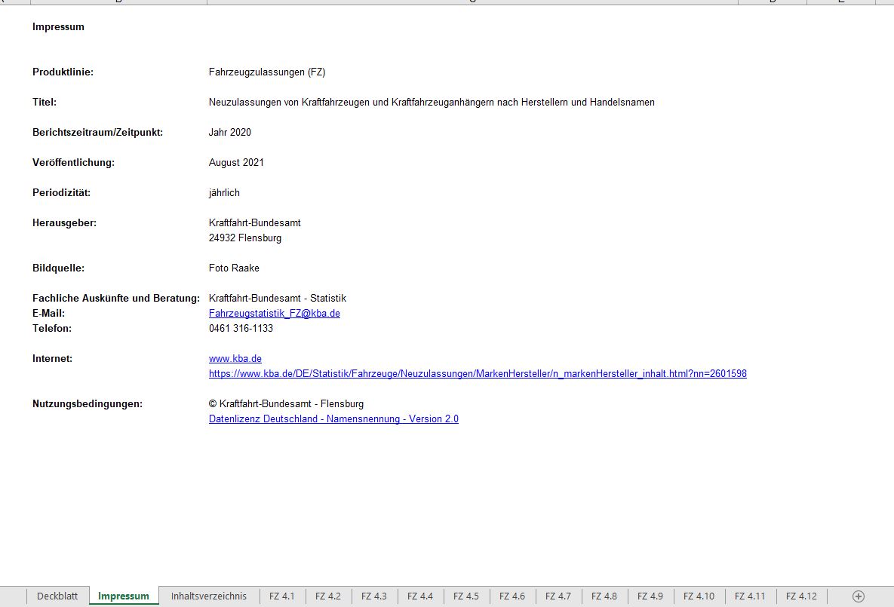Open sheet tab FZ 4.2
This screenshot has width=894, height=607.
point(328,596)
